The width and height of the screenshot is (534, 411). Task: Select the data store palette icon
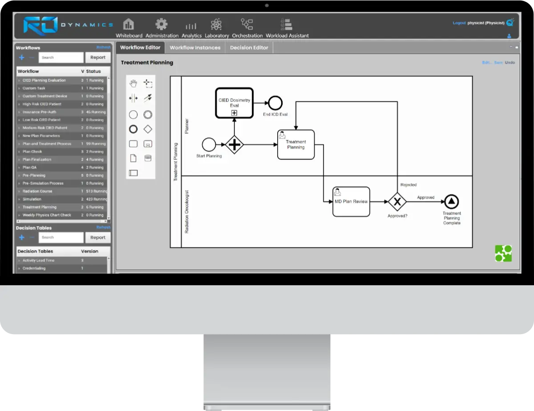click(x=148, y=158)
